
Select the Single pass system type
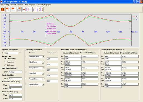(5, 65)
